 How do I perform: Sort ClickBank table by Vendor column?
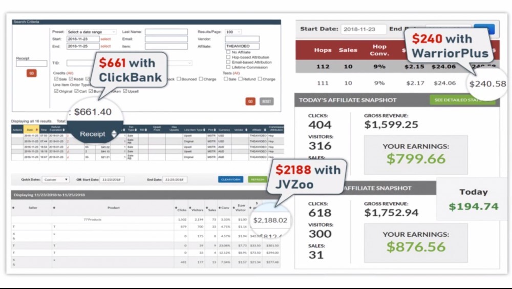coord(240,130)
